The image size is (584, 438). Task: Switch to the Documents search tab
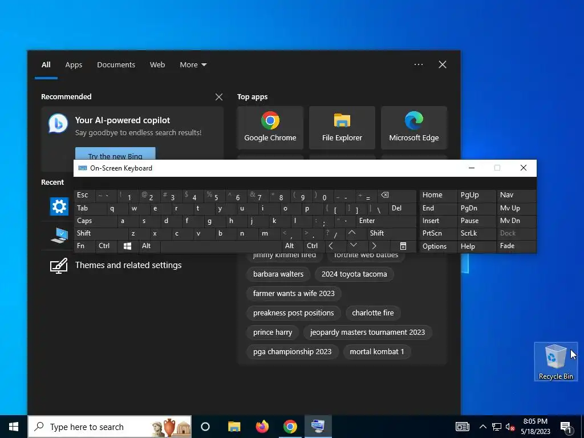pos(116,65)
